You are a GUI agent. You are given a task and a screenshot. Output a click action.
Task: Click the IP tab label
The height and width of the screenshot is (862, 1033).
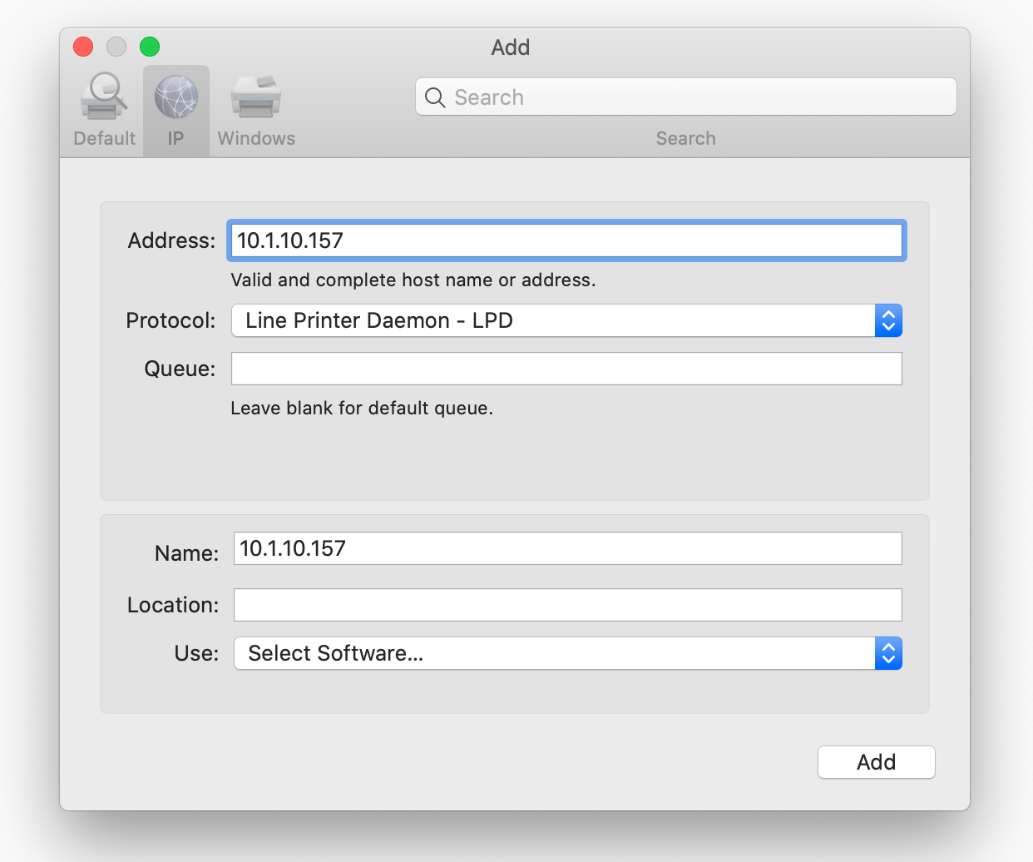pyautogui.click(x=175, y=138)
